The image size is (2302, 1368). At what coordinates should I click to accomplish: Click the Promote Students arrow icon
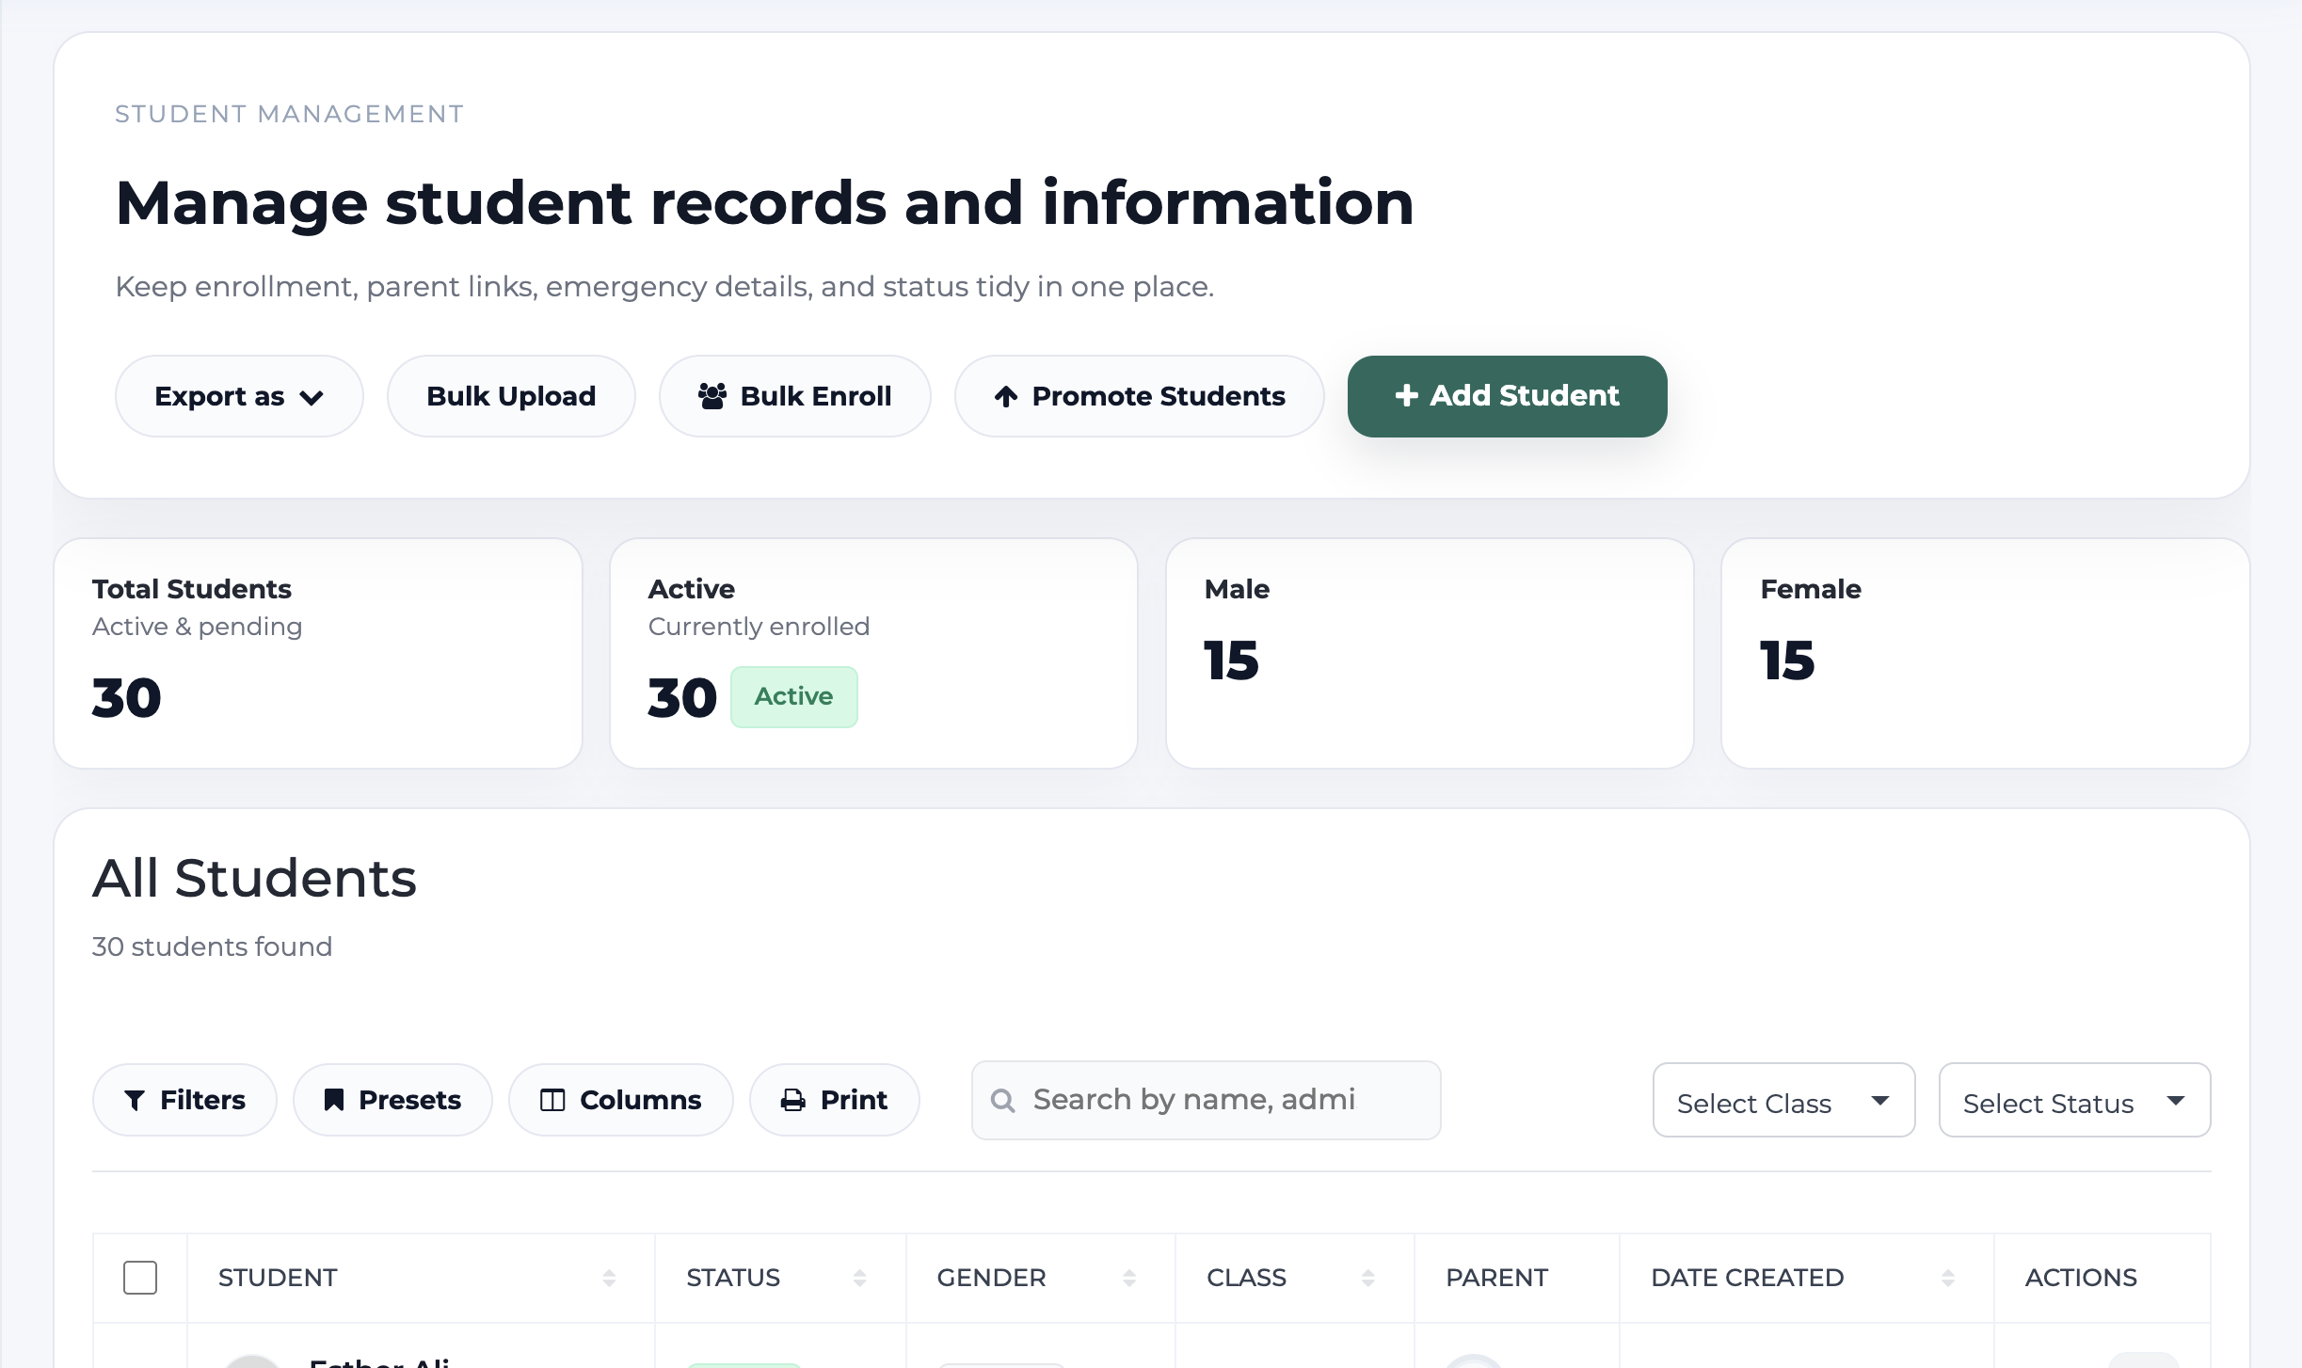pyautogui.click(x=1007, y=396)
